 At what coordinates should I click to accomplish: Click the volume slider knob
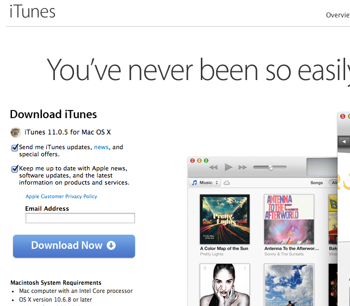(x=271, y=167)
